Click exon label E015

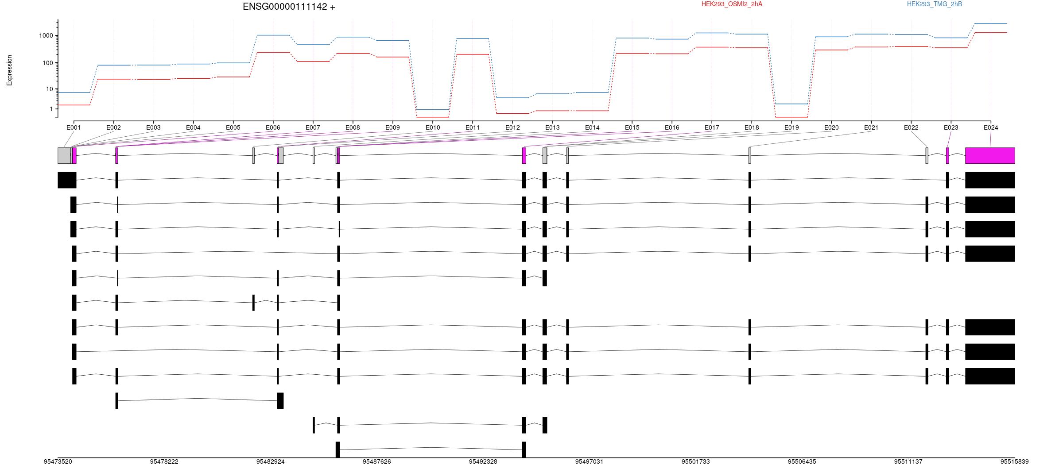click(x=632, y=127)
